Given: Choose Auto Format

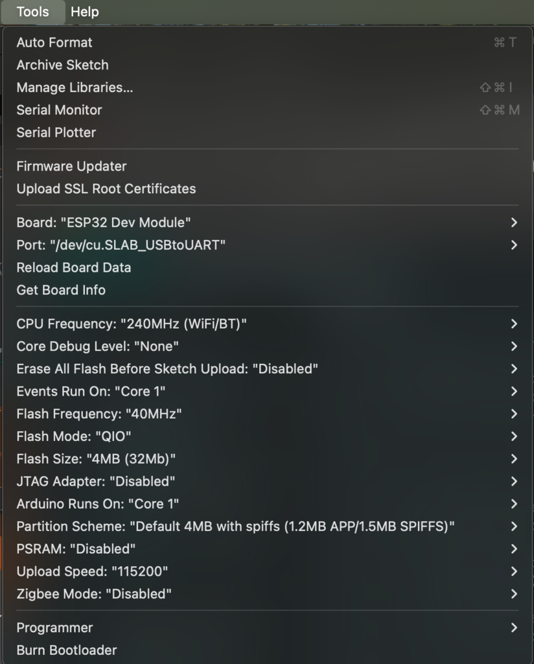Looking at the screenshot, I should pyautogui.click(x=54, y=43).
